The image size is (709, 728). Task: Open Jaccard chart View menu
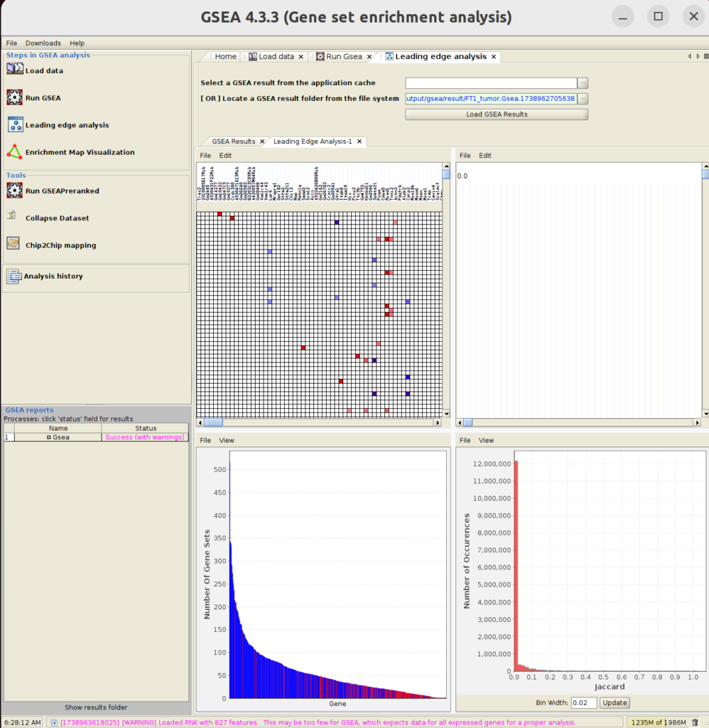coord(486,440)
